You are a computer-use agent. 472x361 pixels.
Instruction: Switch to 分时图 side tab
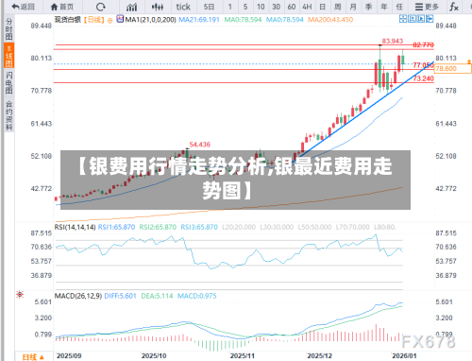pos(8,29)
